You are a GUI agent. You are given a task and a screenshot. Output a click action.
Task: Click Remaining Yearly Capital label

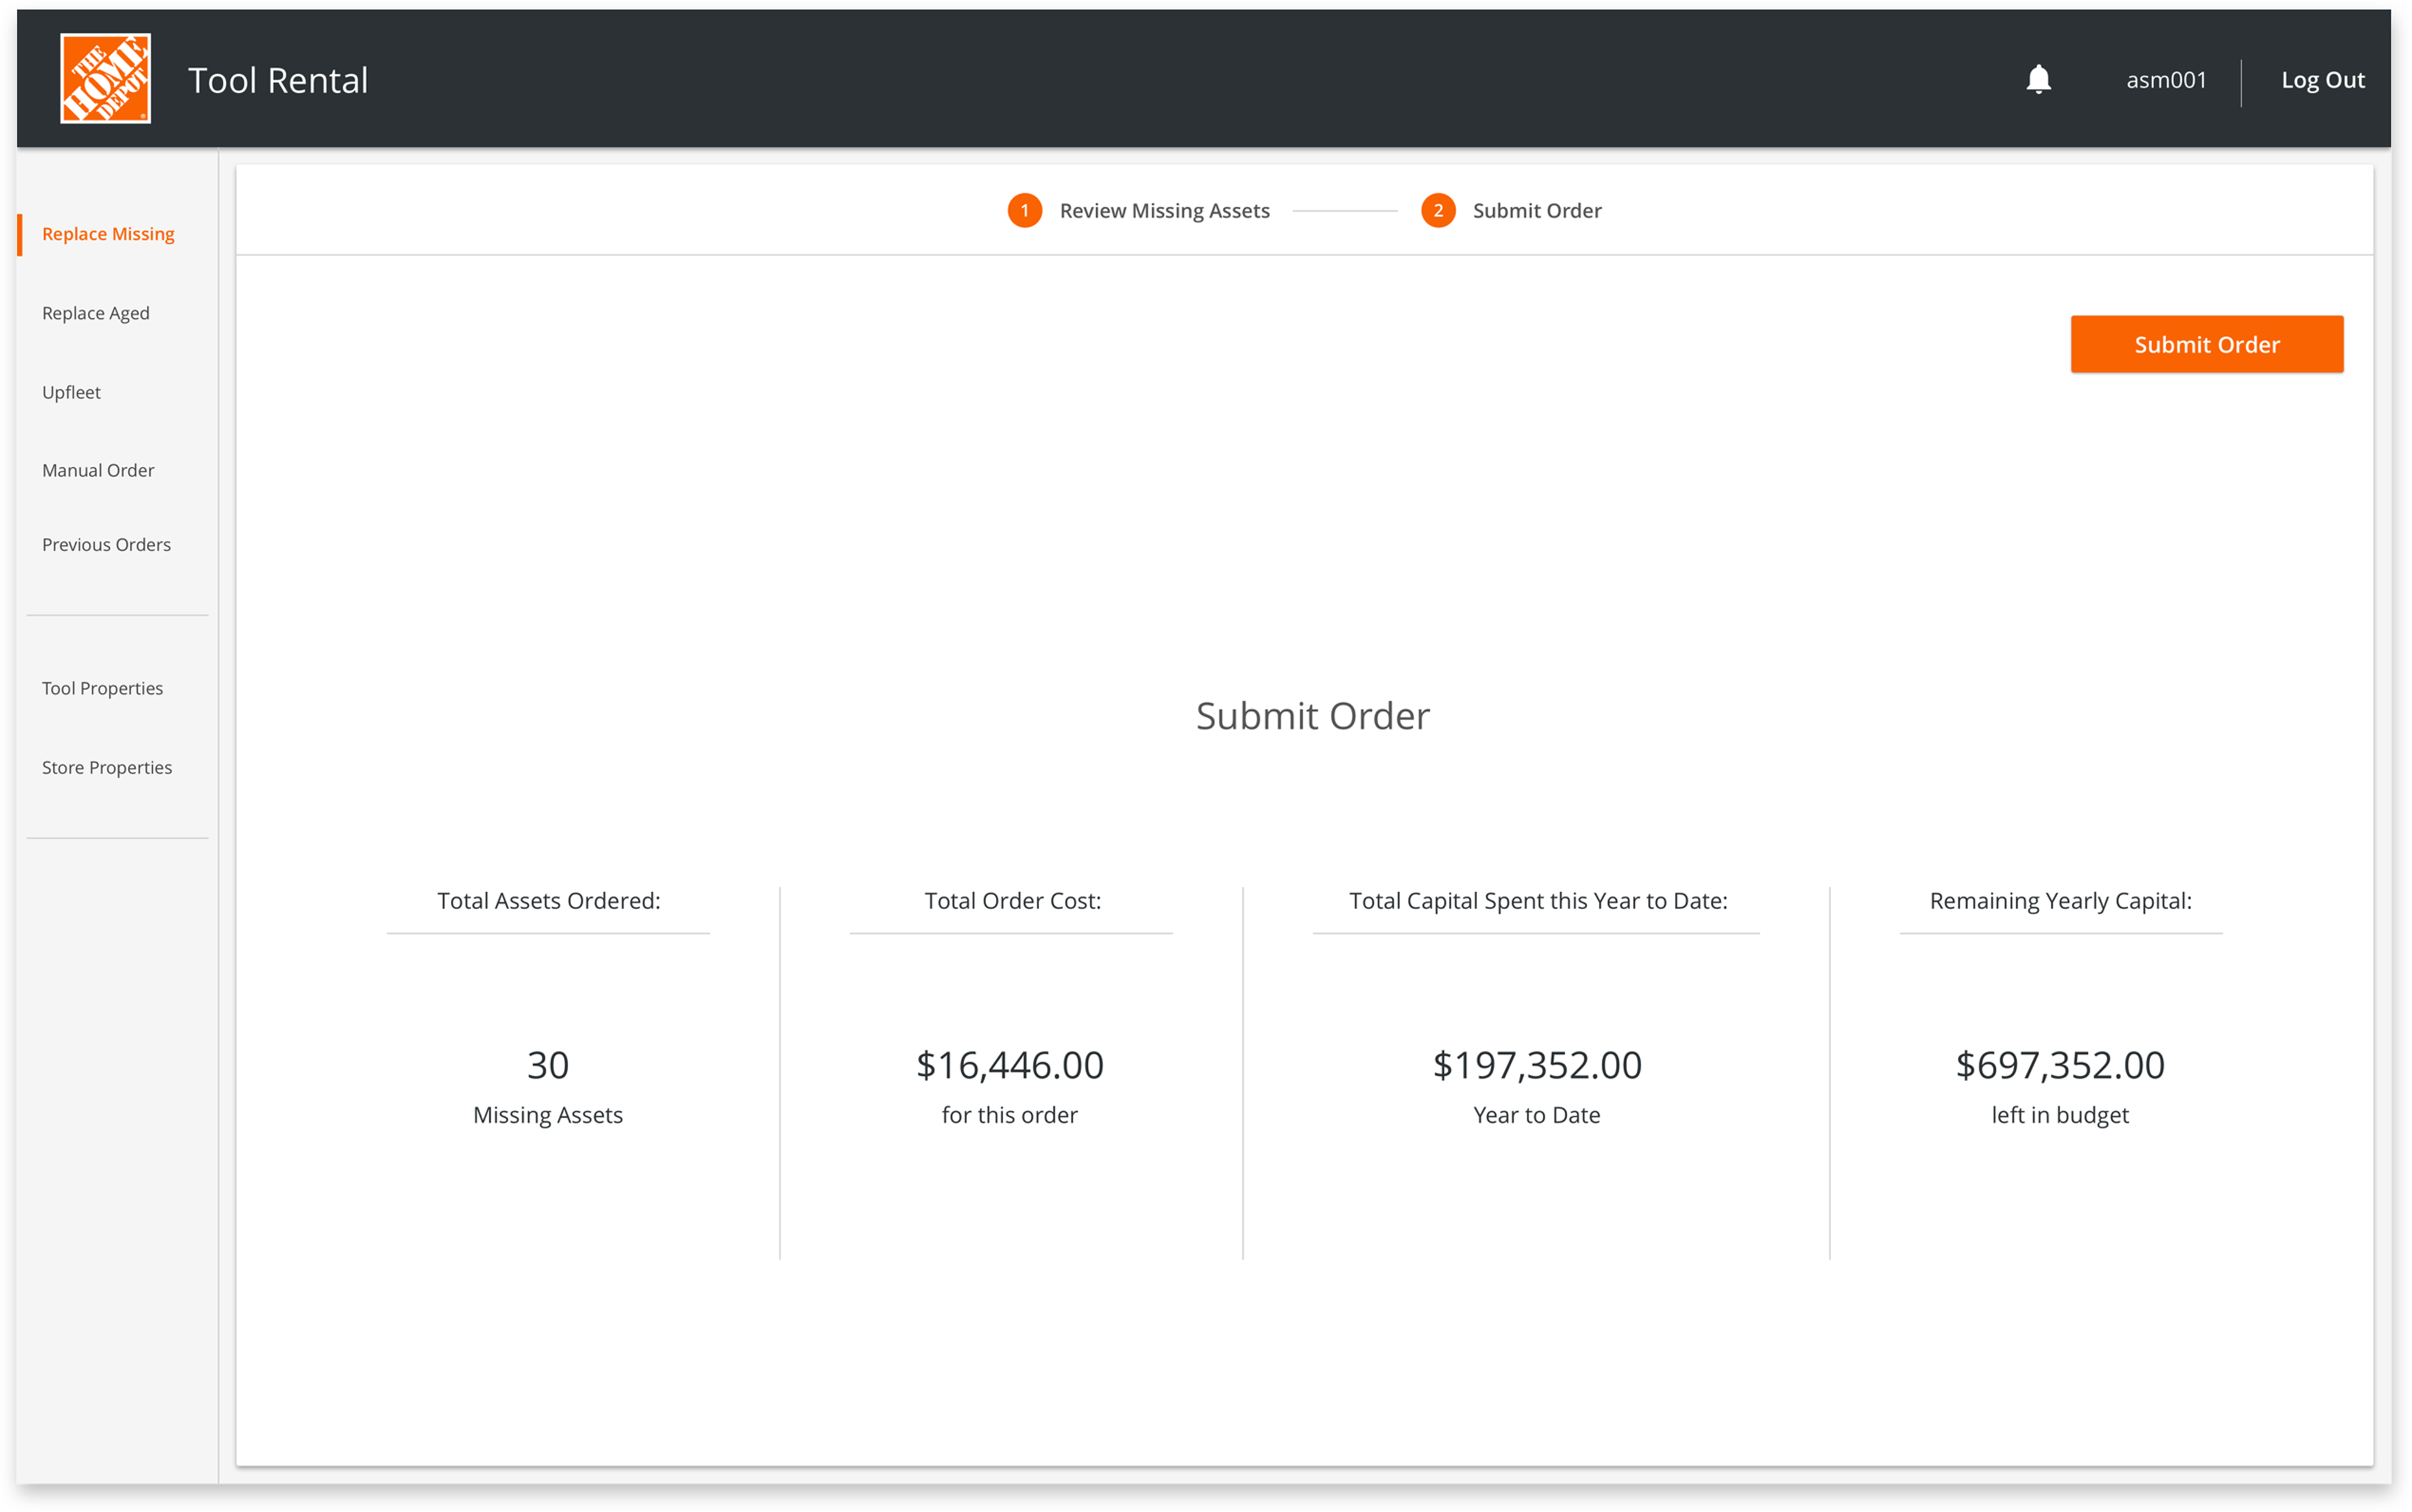(x=2060, y=901)
